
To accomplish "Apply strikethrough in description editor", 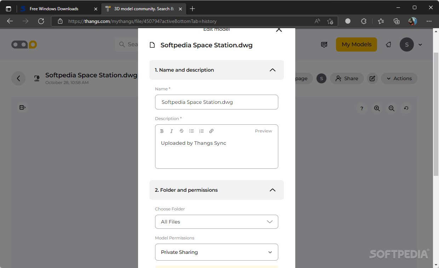I will click(x=182, y=131).
